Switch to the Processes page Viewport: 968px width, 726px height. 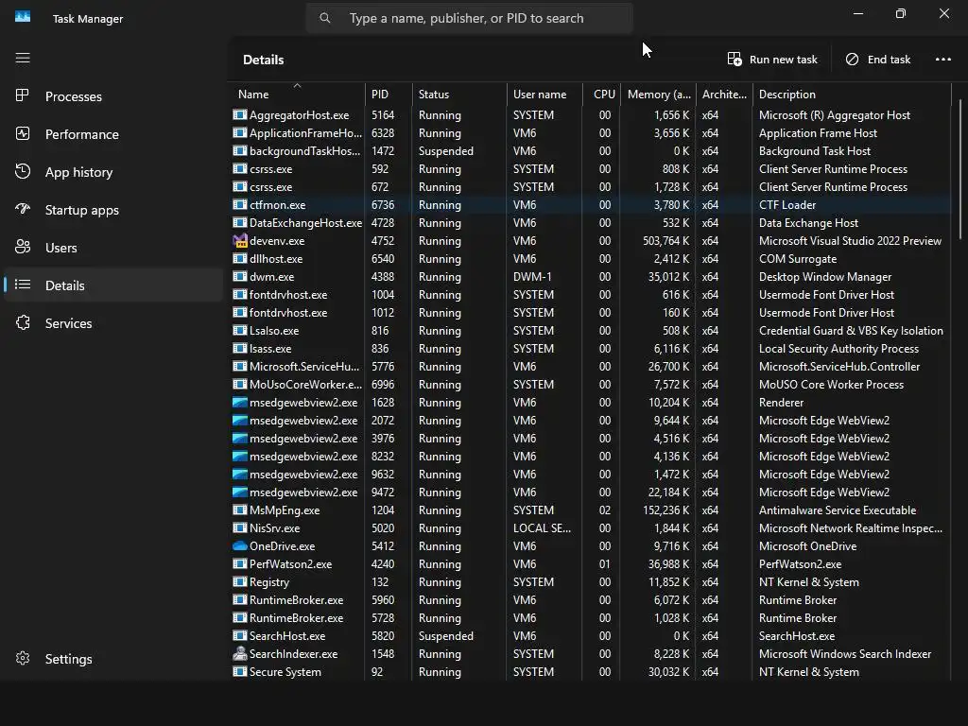point(113,96)
